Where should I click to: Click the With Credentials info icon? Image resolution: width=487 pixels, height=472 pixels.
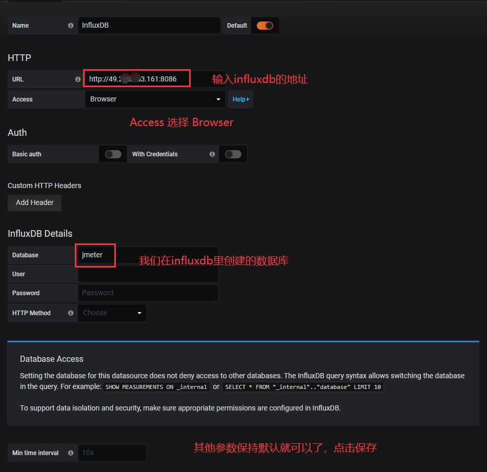[x=212, y=154]
